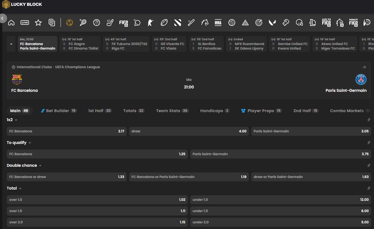Click the UEFA Champions League breadcrumb
The image size is (374, 229).
click(x=77, y=67)
